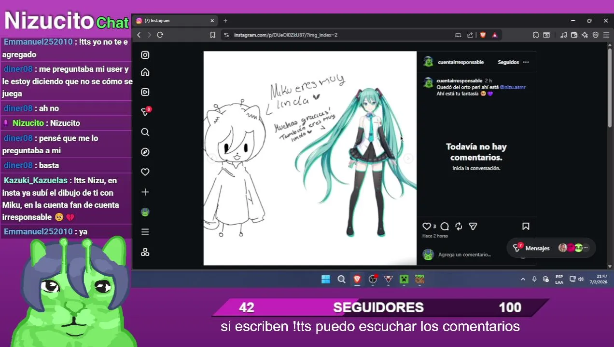Open Windows Start button
Viewport: 614px width, 347px height.
[326, 280]
